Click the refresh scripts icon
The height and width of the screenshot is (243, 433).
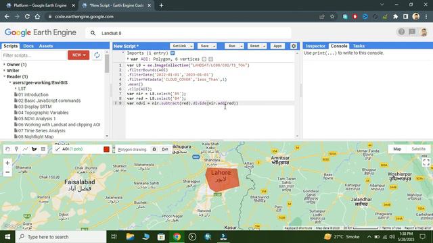[97, 55]
